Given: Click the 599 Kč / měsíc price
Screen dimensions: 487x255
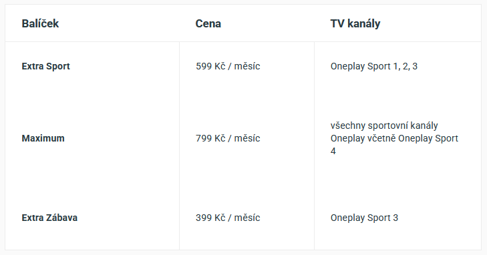Looking at the screenshot, I should (228, 66).
